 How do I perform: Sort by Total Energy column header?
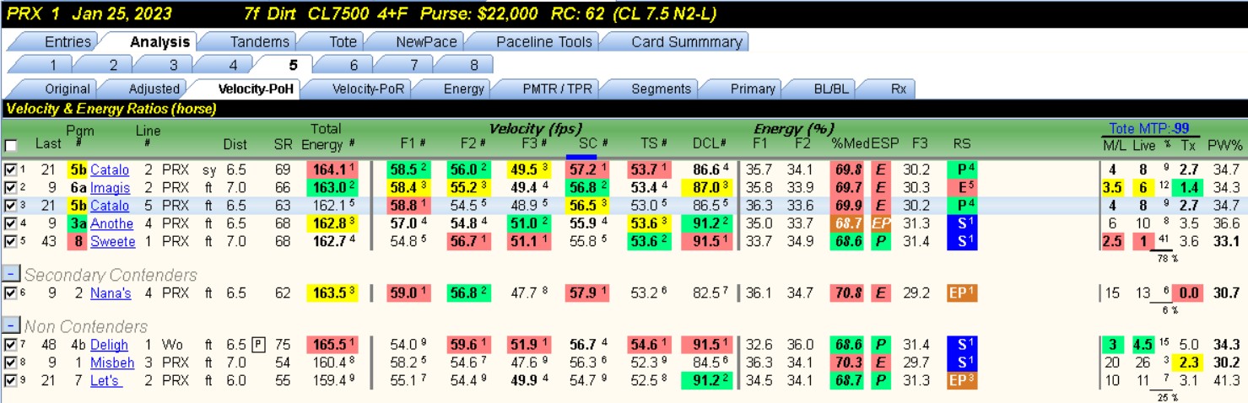click(327, 137)
